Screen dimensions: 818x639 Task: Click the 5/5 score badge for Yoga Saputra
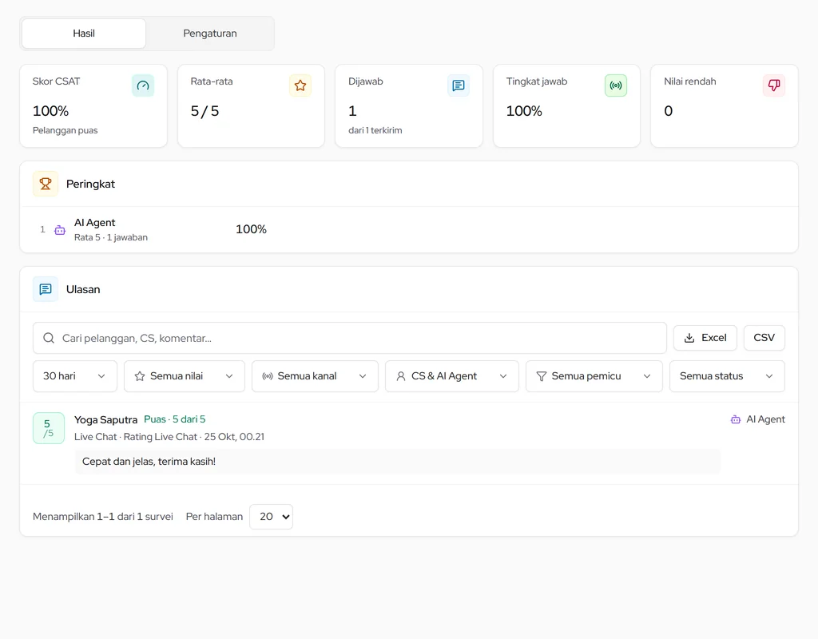[49, 428]
